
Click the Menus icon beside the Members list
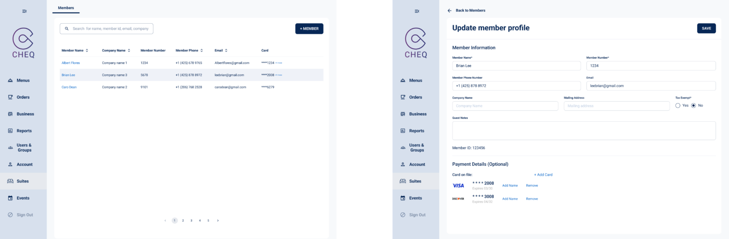pos(10,80)
